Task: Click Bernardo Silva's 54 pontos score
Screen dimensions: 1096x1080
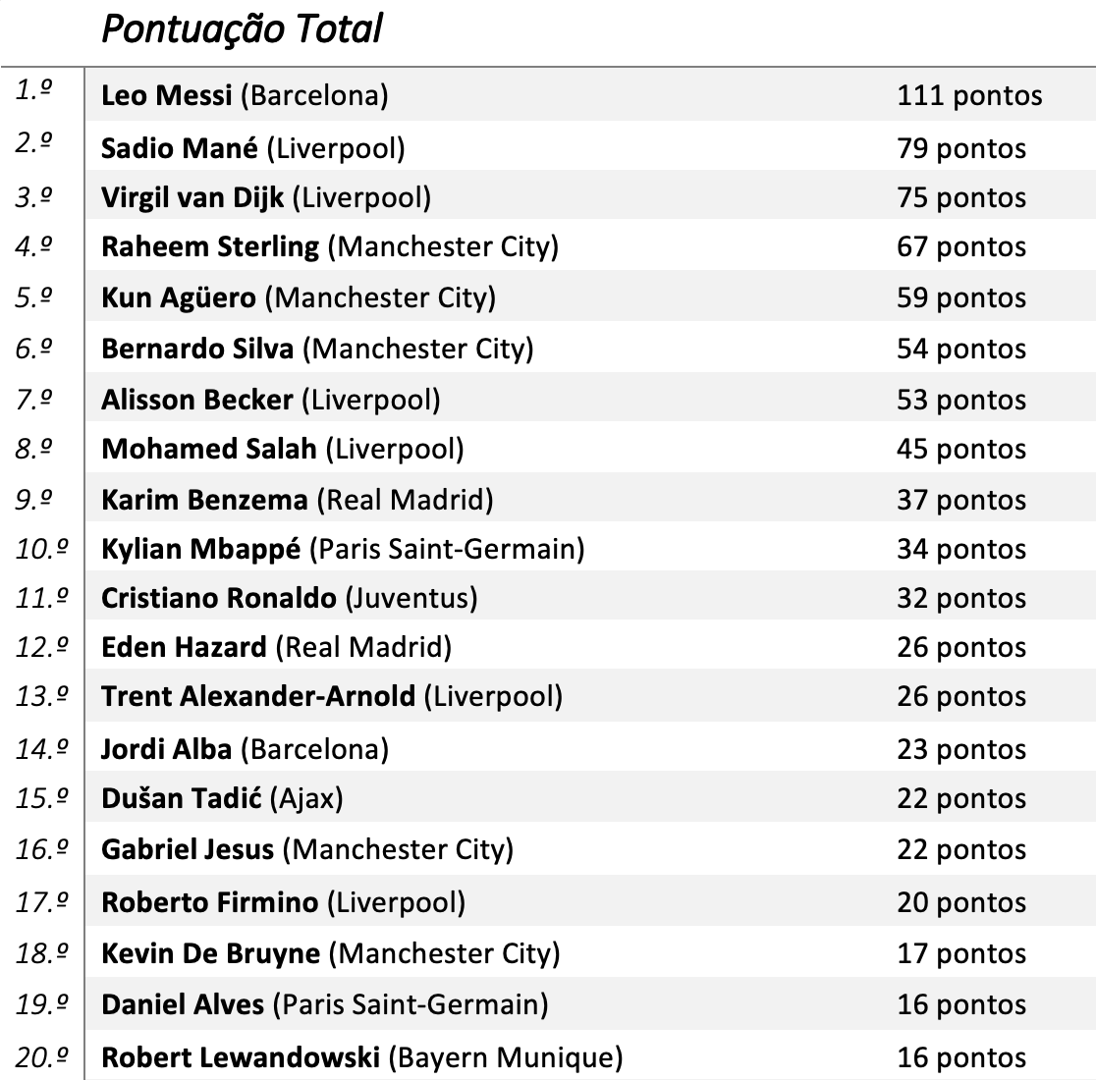Action: 960,349
